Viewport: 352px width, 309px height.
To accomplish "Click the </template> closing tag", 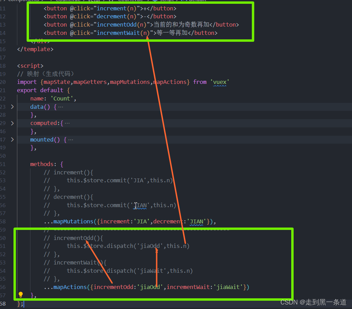I will [35, 49].
